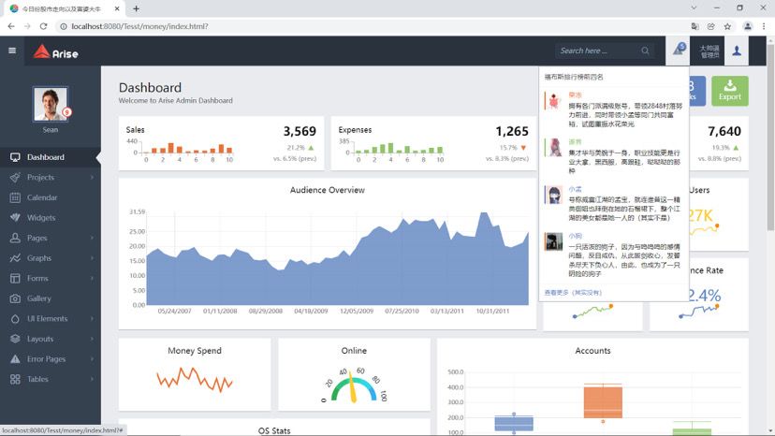Open the view more link in notification popup

pos(573,293)
